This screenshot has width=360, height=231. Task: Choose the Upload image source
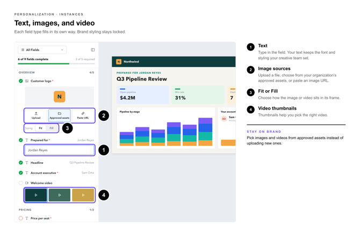tap(36, 115)
